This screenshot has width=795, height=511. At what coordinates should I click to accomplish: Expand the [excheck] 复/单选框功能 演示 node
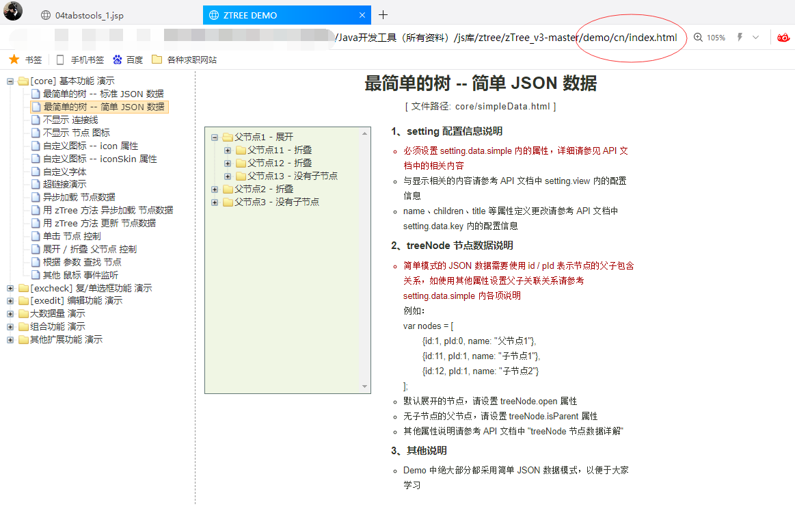(x=10, y=288)
